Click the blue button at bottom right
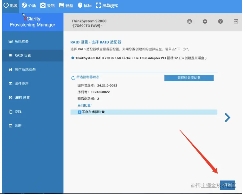The height and width of the screenshot is (194, 242). pos(227,185)
